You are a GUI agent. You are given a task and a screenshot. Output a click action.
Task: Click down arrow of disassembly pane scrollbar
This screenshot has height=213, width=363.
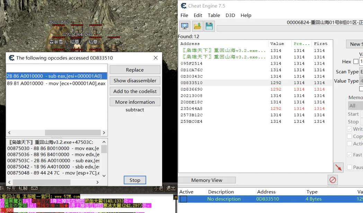click(x=104, y=176)
